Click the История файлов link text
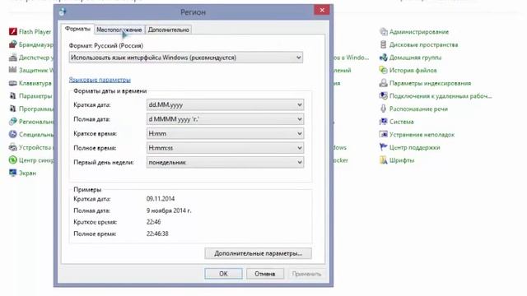The image size is (527, 296). (x=413, y=71)
